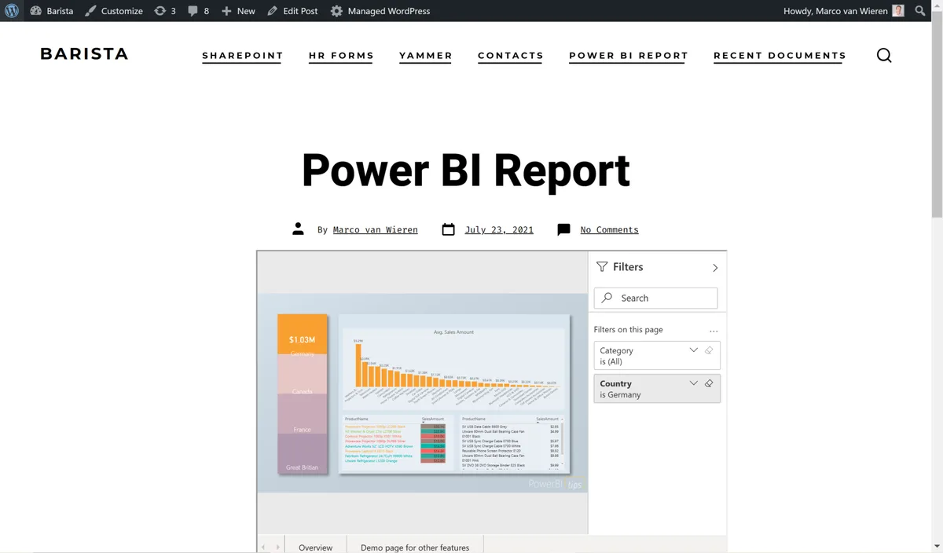
Task: Click the Avg. Sales Amount chart title
Action: pyautogui.click(x=454, y=332)
